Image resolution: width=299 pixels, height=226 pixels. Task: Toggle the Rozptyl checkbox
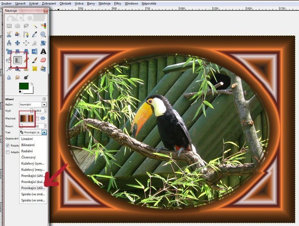(x=8, y=145)
